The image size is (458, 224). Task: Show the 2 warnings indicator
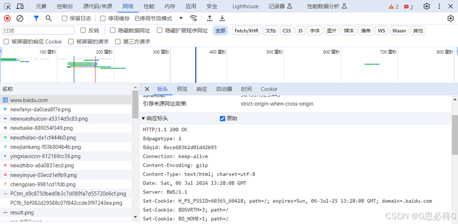393,7
